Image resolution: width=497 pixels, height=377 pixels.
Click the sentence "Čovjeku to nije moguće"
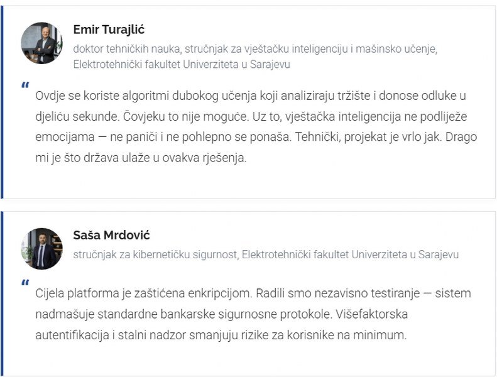(185, 116)
